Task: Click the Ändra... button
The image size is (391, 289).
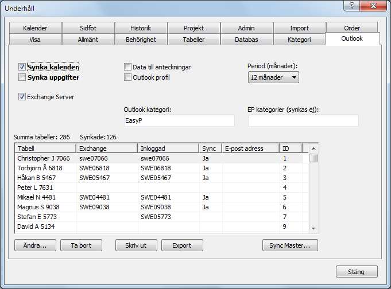Action: (35, 245)
